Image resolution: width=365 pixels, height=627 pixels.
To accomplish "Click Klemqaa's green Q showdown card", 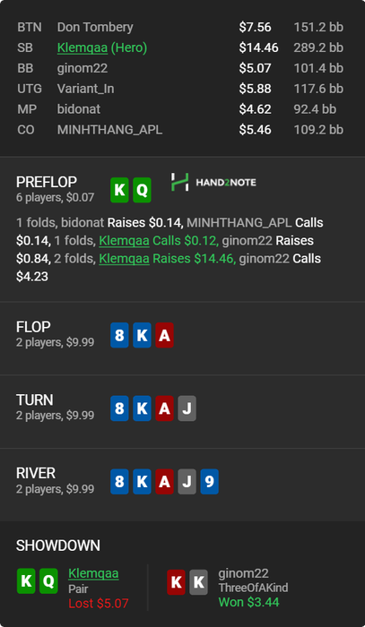I will [48, 581].
